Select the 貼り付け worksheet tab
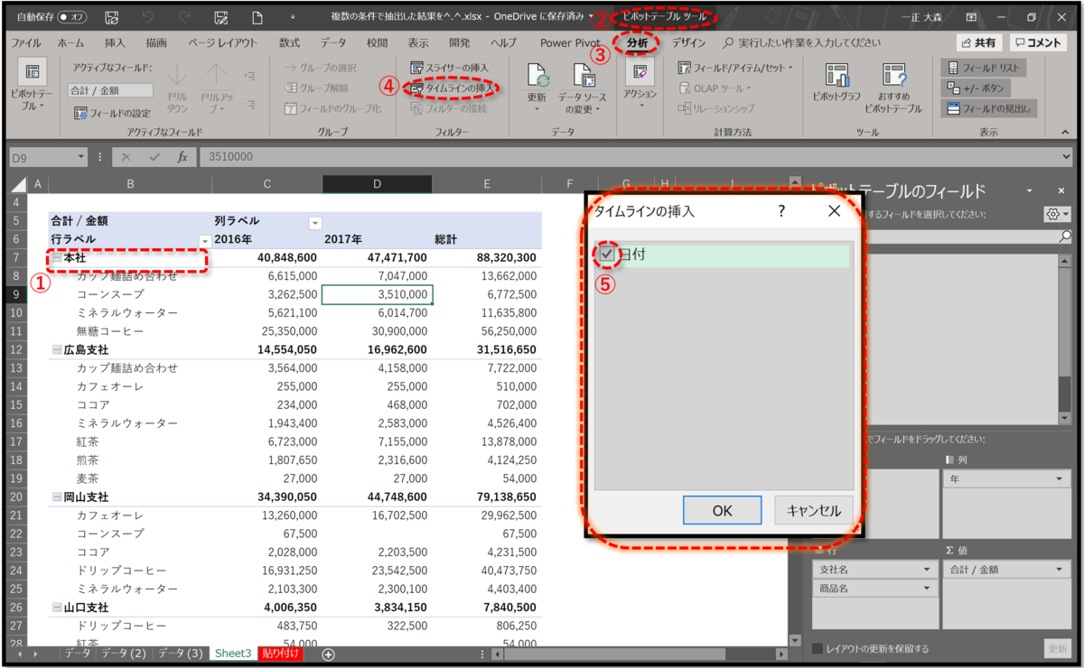The width and height of the screenshot is (1084, 668). point(280,654)
